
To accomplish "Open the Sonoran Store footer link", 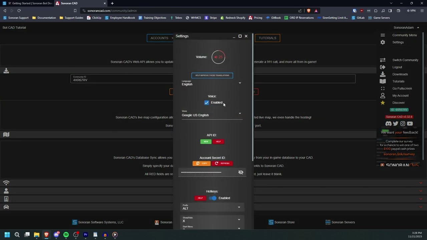I will tap(282, 222).
